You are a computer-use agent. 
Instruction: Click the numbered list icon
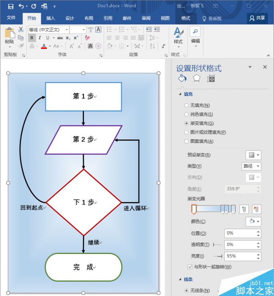(x=122, y=29)
